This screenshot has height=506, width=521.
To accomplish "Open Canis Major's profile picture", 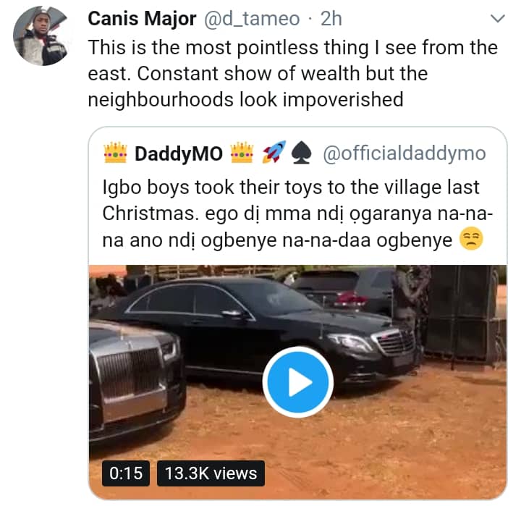I will tap(41, 37).
